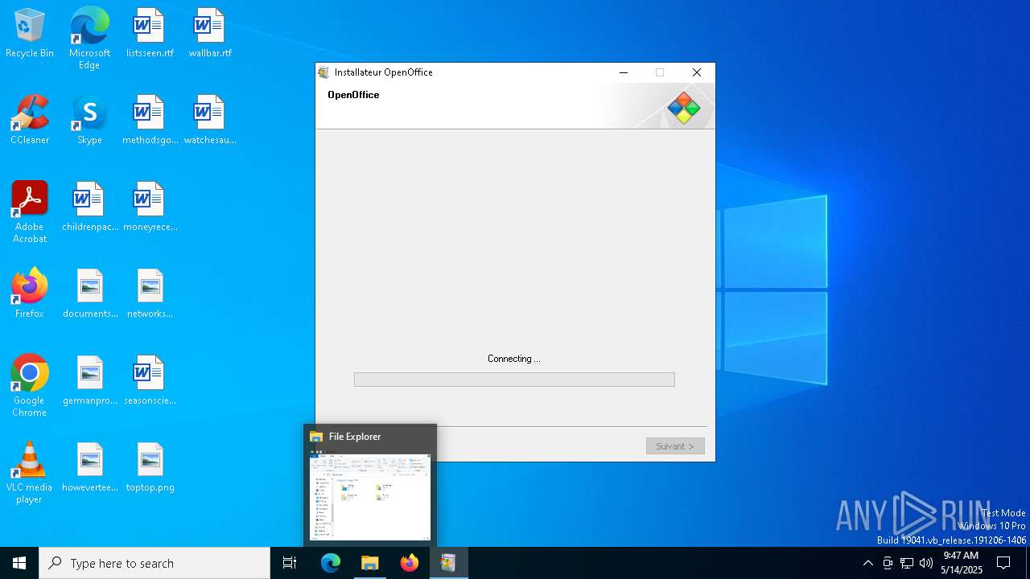Viewport: 1030px width, 579px height.
Task: Select the watchesau... document icon
Action: coord(210,121)
